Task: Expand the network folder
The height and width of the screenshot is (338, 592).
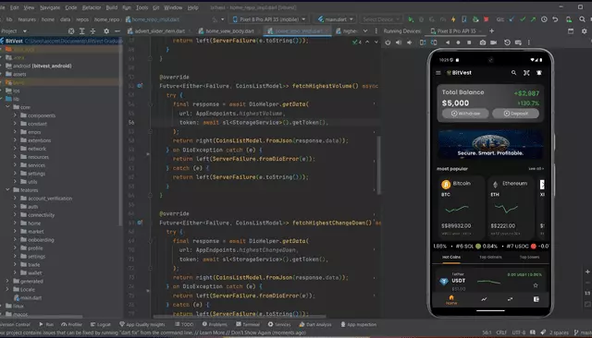Action: click(x=15, y=149)
